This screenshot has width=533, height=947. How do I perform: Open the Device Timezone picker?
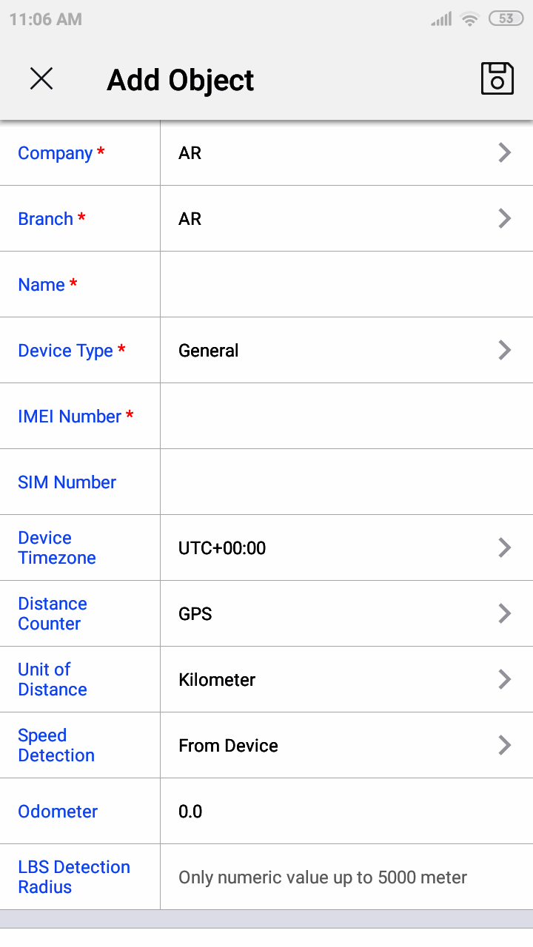(504, 548)
